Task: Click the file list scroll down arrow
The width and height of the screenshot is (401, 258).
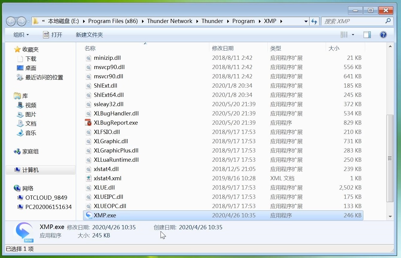Action: pos(390,216)
